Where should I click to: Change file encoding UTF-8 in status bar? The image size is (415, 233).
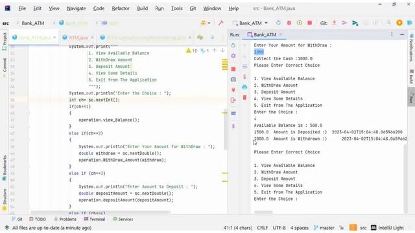coord(279,227)
